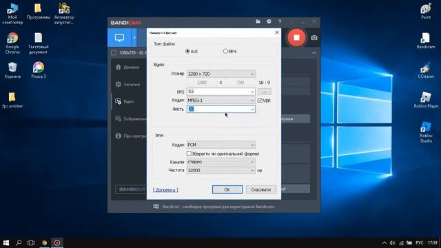Image resolution: width=441 pixels, height=248 pixels.
Task: Collapse the Bandicam panel with the chevron
Action: click(314, 52)
